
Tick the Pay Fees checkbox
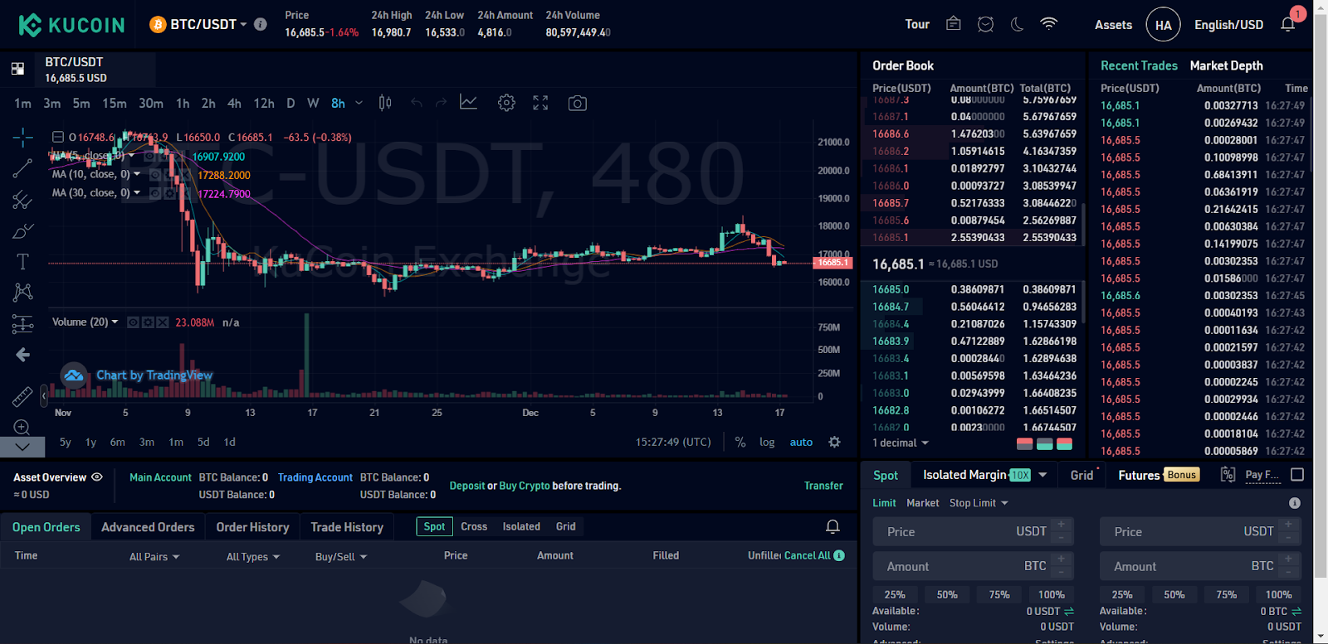tap(1297, 475)
